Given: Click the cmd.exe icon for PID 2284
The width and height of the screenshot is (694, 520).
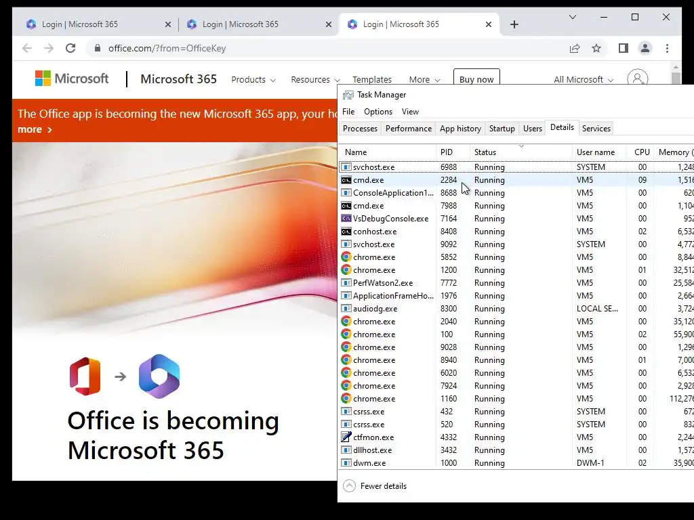Looking at the screenshot, I should coord(346,180).
